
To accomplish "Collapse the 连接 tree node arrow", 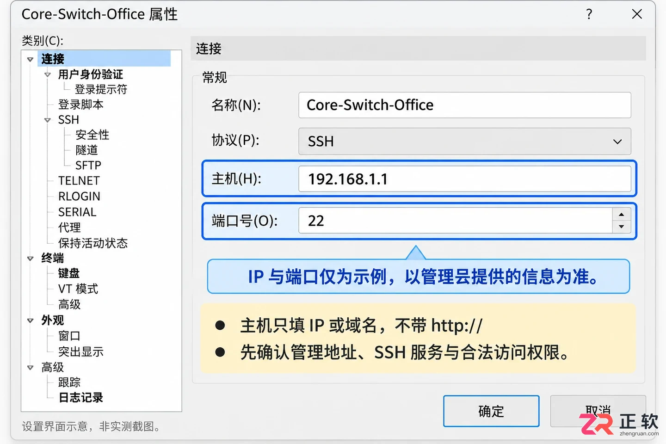I will click(x=30, y=59).
